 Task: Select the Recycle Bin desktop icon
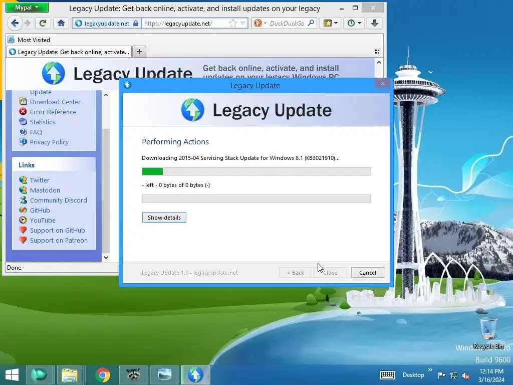(488, 333)
